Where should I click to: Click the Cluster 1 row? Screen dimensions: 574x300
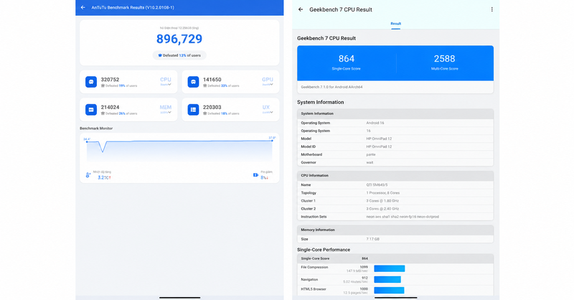(395, 201)
